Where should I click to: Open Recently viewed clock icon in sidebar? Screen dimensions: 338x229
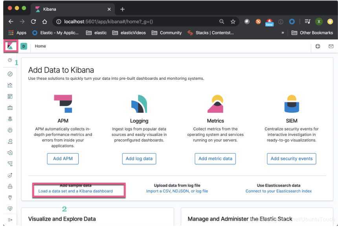click(x=10, y=60)
